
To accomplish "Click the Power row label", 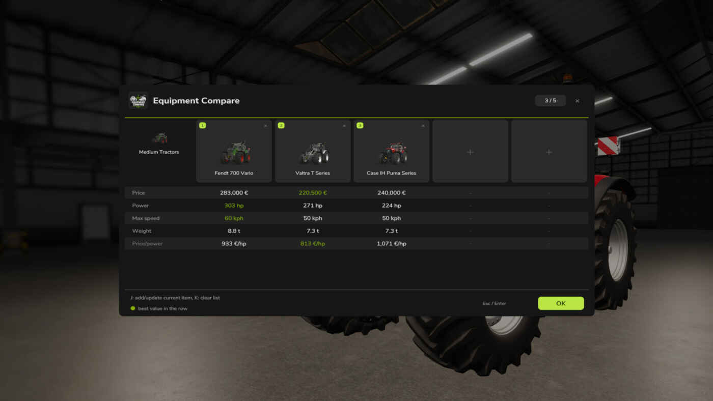I will [x=140, y=206].
